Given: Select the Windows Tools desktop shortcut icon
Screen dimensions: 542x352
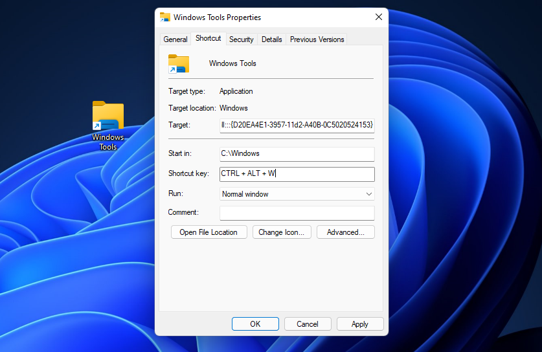Looking at the screenshot, I should pos(107,118).
